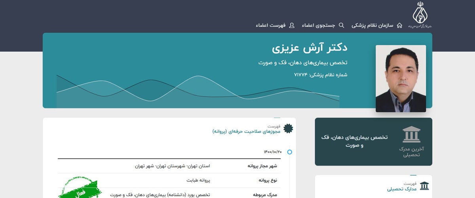The height and width of the screenshot is (198, 475).
Task: Click شماره نظام پزشکی: 71774 text
Action: (x=321, y=74)
